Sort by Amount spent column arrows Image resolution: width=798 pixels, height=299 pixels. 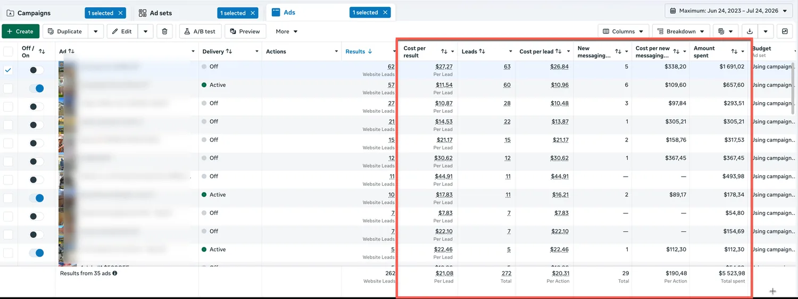[x=734, y=52]
